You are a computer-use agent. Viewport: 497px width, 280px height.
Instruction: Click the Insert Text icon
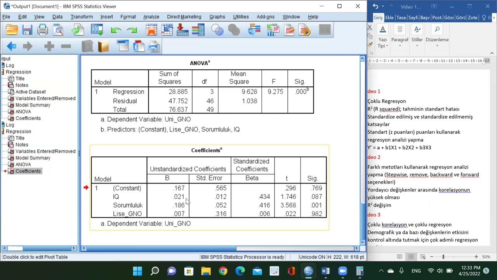pos(154,47)
